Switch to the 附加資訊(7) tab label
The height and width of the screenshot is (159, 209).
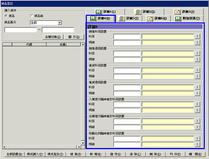[x=191, y=18]
